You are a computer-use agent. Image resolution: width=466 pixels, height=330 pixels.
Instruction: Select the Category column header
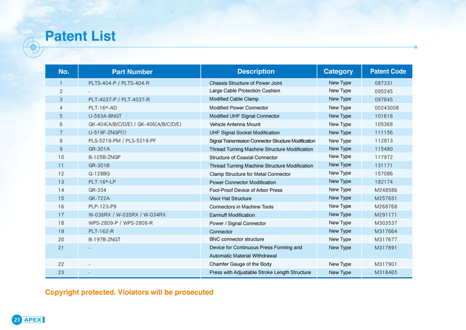click(338, 72)
